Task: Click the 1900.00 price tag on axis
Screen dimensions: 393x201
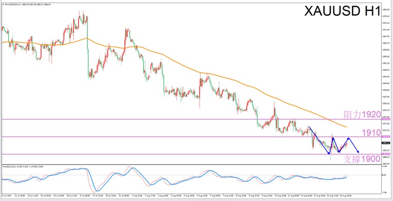Action: [385, 154]
